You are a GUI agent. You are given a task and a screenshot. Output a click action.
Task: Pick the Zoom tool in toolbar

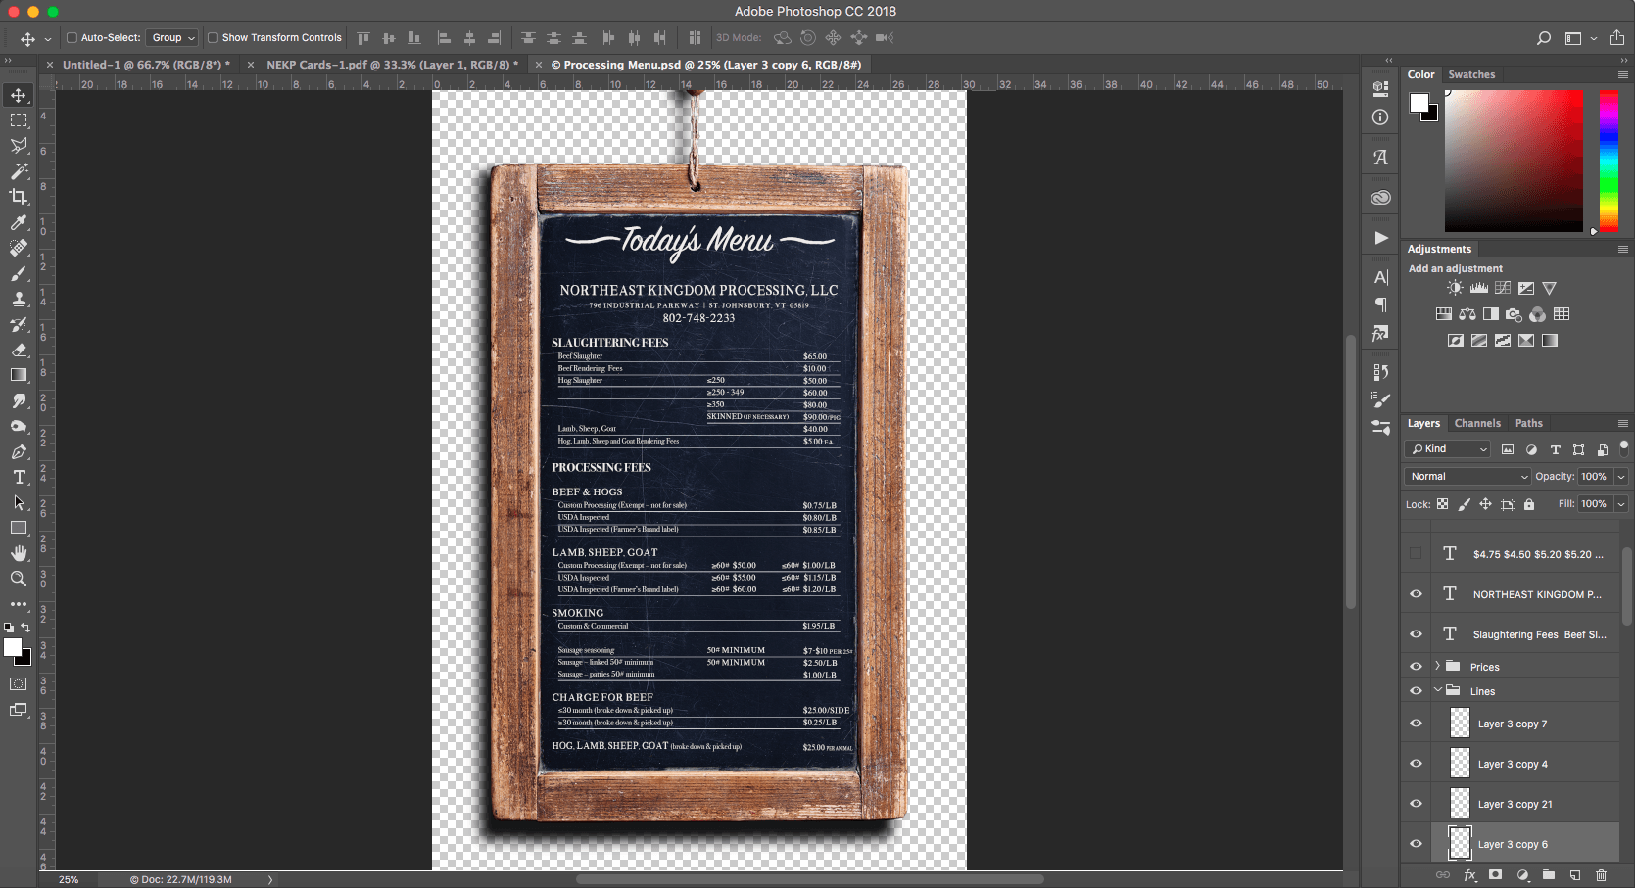(x=19, y=579)
